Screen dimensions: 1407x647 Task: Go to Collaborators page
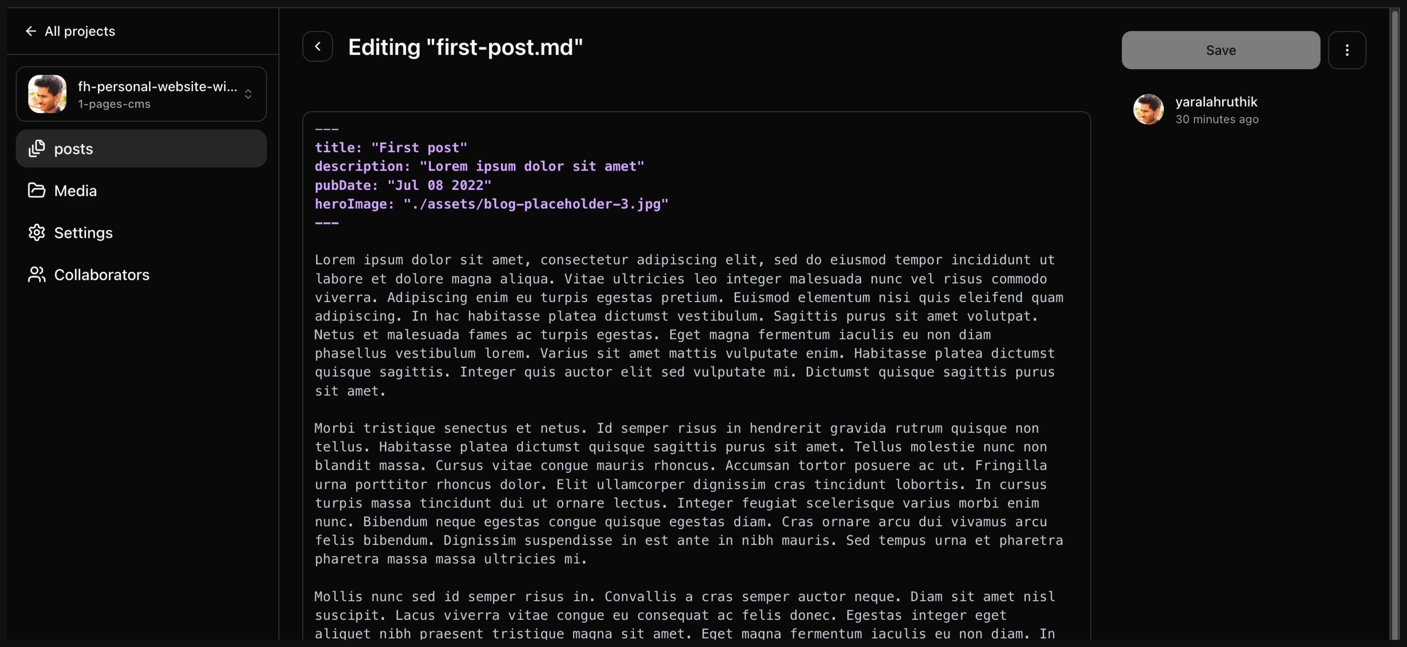coord(102,275)
